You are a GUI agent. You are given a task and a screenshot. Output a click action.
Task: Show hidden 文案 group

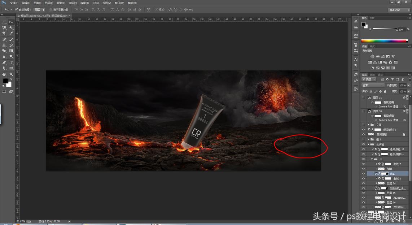click(x=363, y=125)
